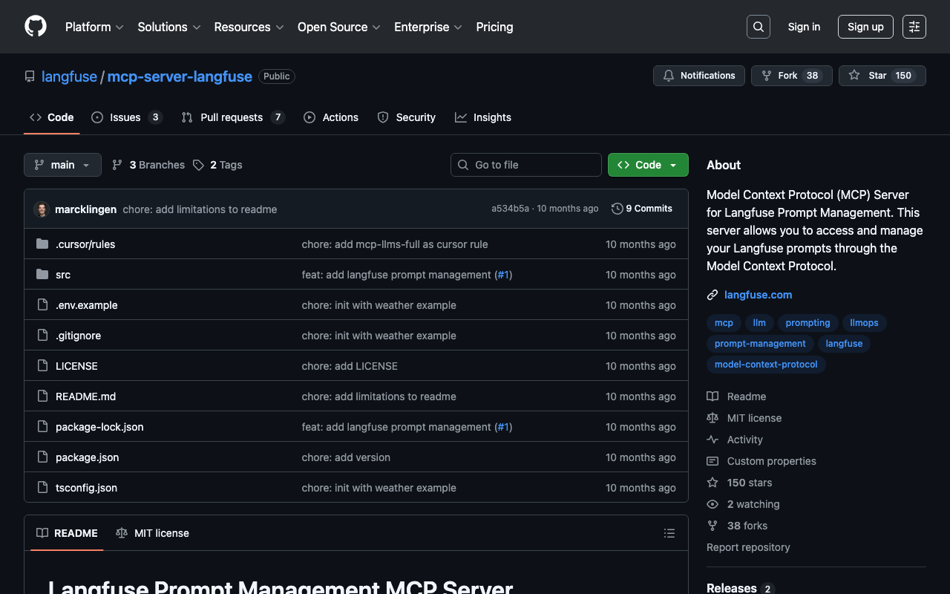This screenshot has width=950, height=594.
Task: Click the Sign up button
Action: (865, 27)
